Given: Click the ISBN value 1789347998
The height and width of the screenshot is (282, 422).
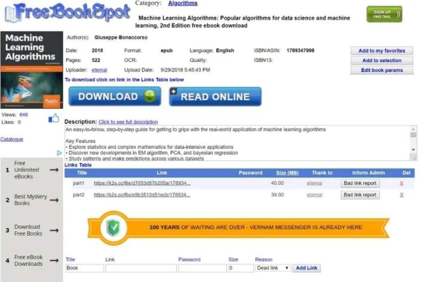Looking at the screenshot, I should click(300, 51).
